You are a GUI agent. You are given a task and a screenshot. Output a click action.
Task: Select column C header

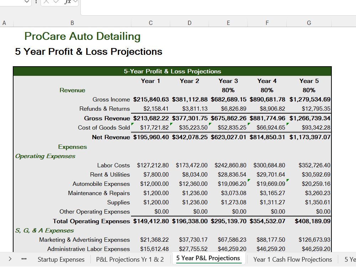click(151, 23)
